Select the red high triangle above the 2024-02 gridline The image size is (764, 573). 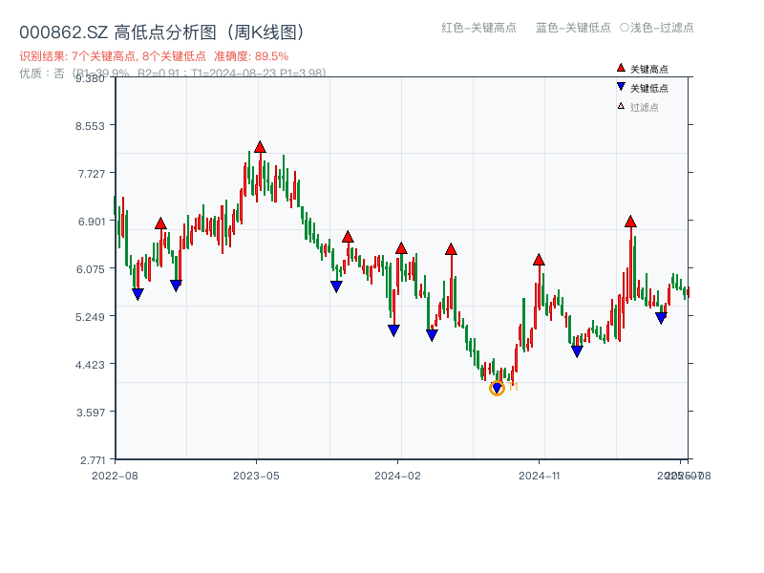[x=401, y=248]
